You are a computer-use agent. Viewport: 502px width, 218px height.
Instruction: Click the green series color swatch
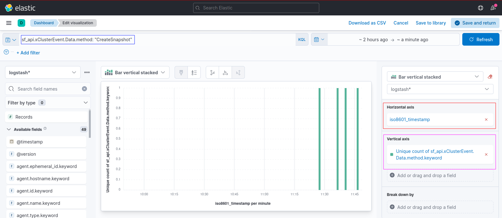coord(392,154)
